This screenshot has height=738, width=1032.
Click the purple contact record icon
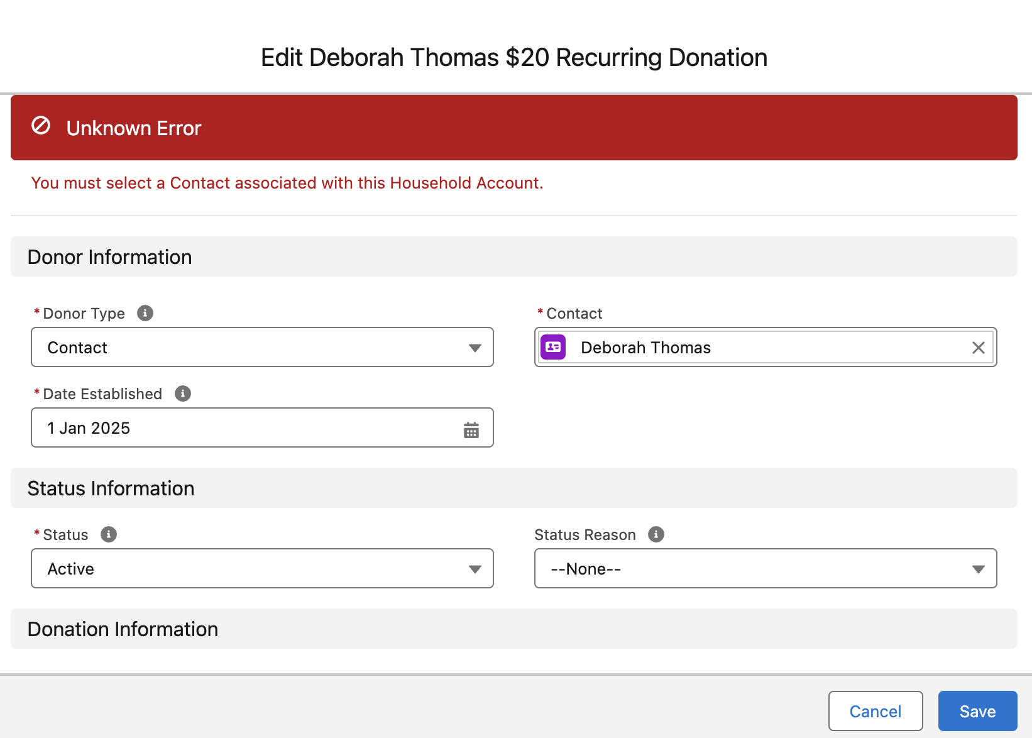[x=553, y=347]
